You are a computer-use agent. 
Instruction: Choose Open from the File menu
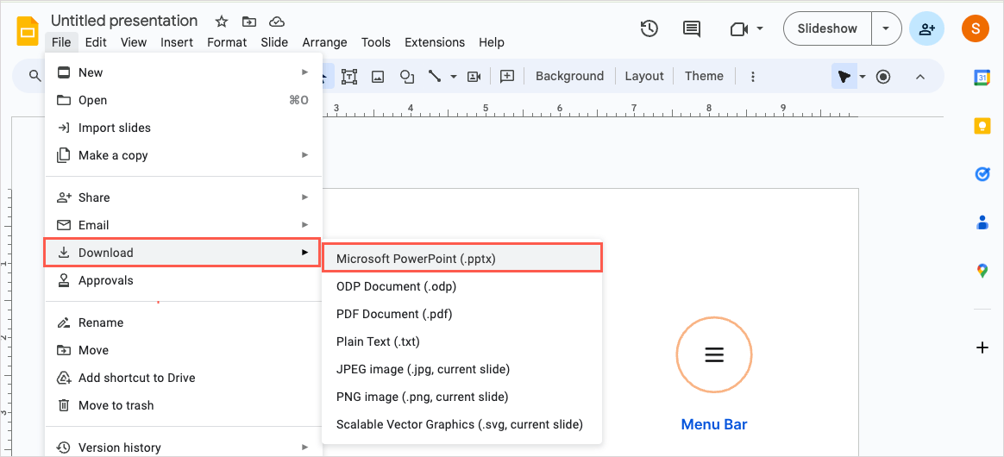pos(183,100)
